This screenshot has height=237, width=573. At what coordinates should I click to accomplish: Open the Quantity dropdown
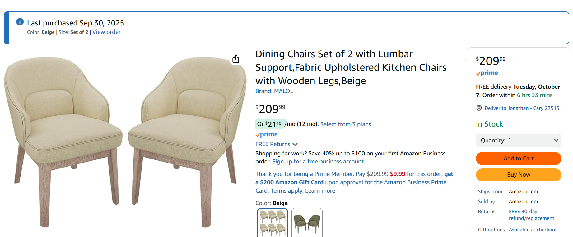pos(519,141)
